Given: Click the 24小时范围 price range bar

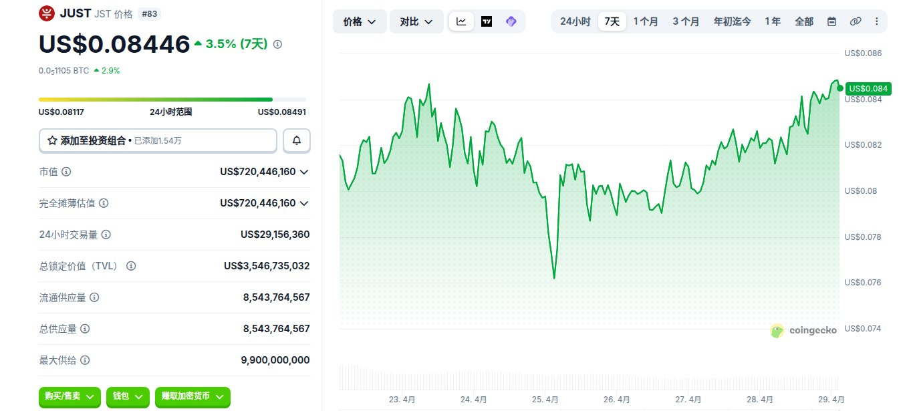Looking at the screenshot, I should [172, 100].
